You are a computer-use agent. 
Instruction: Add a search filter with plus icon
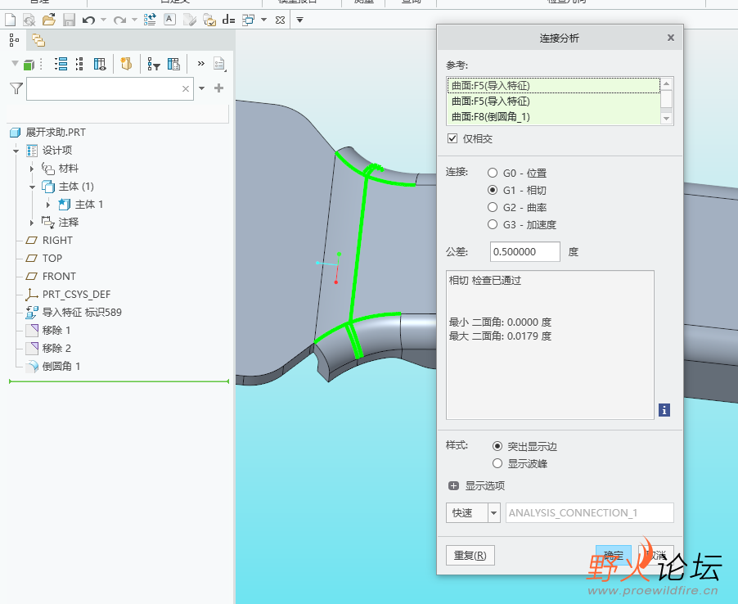click(218, 88)
